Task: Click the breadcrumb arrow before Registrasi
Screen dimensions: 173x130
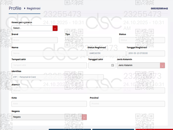Action: (x=25, y=8)
